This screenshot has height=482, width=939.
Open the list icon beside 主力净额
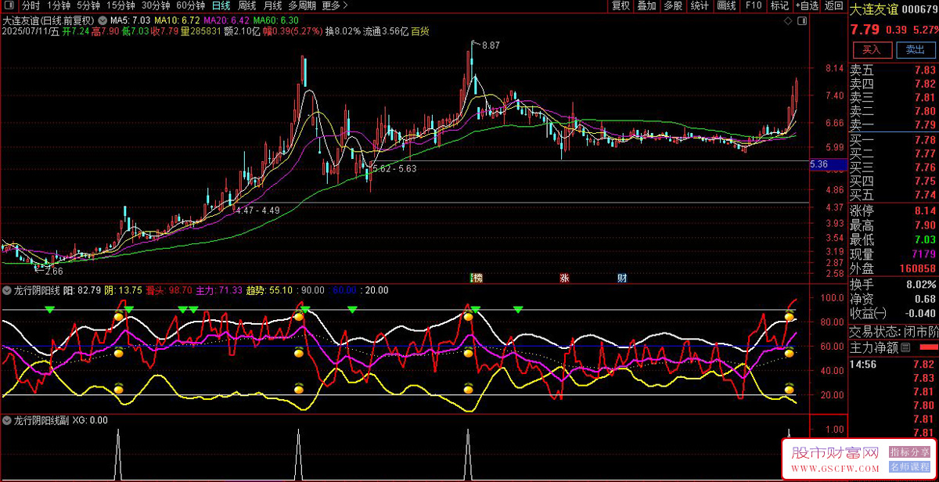[905, 347]
